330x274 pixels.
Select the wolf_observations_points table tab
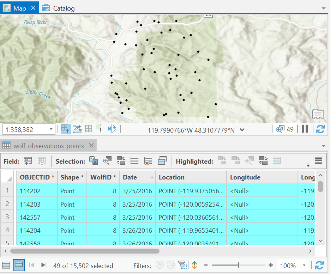(x=48, y=146)
